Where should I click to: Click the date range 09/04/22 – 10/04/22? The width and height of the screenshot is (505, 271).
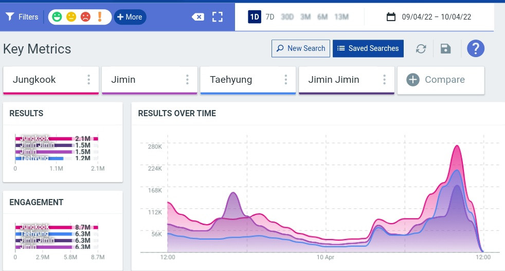coord(437,17)
